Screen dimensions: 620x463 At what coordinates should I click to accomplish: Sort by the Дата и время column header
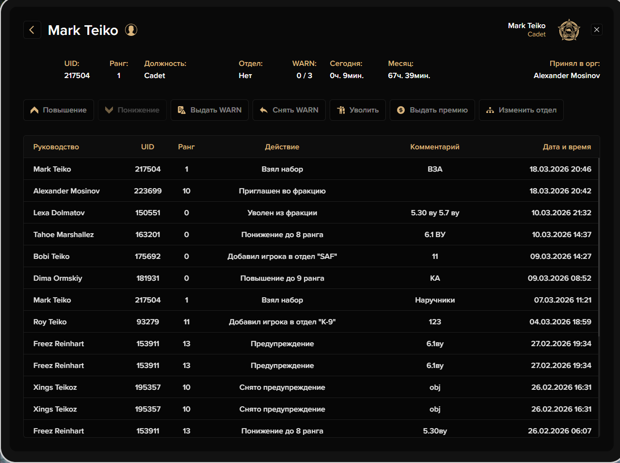click(x=567, y=147)
